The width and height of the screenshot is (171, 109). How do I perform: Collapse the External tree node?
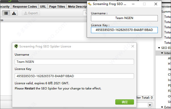[x=162, y=107]
